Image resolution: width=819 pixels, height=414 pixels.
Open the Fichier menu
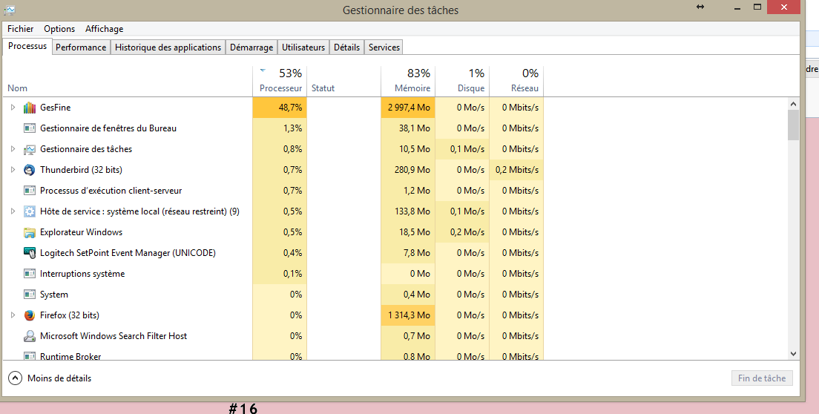click(20, 29)
